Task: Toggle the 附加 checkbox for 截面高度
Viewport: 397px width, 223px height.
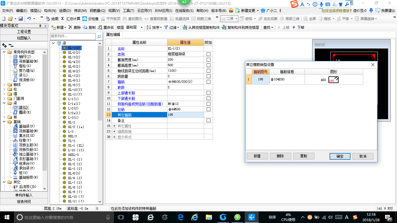Action: [x=208, y=65]
